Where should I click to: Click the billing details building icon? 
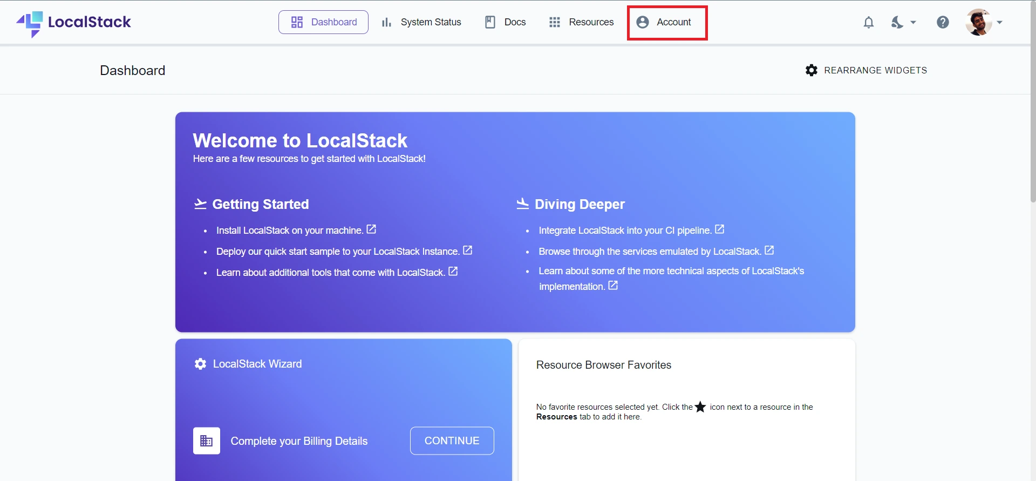(207, 441)
